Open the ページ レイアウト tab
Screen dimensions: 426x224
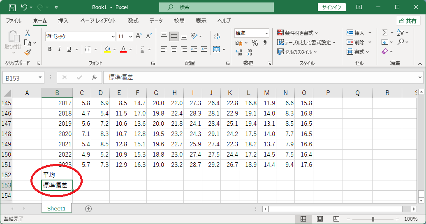98,21
